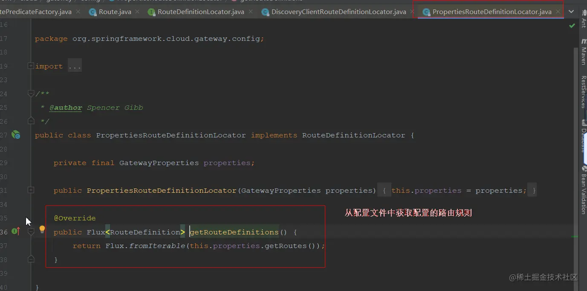Click the green inspection checkmark indicator
This screenshot has width=587, height=291.
point(572,26)
